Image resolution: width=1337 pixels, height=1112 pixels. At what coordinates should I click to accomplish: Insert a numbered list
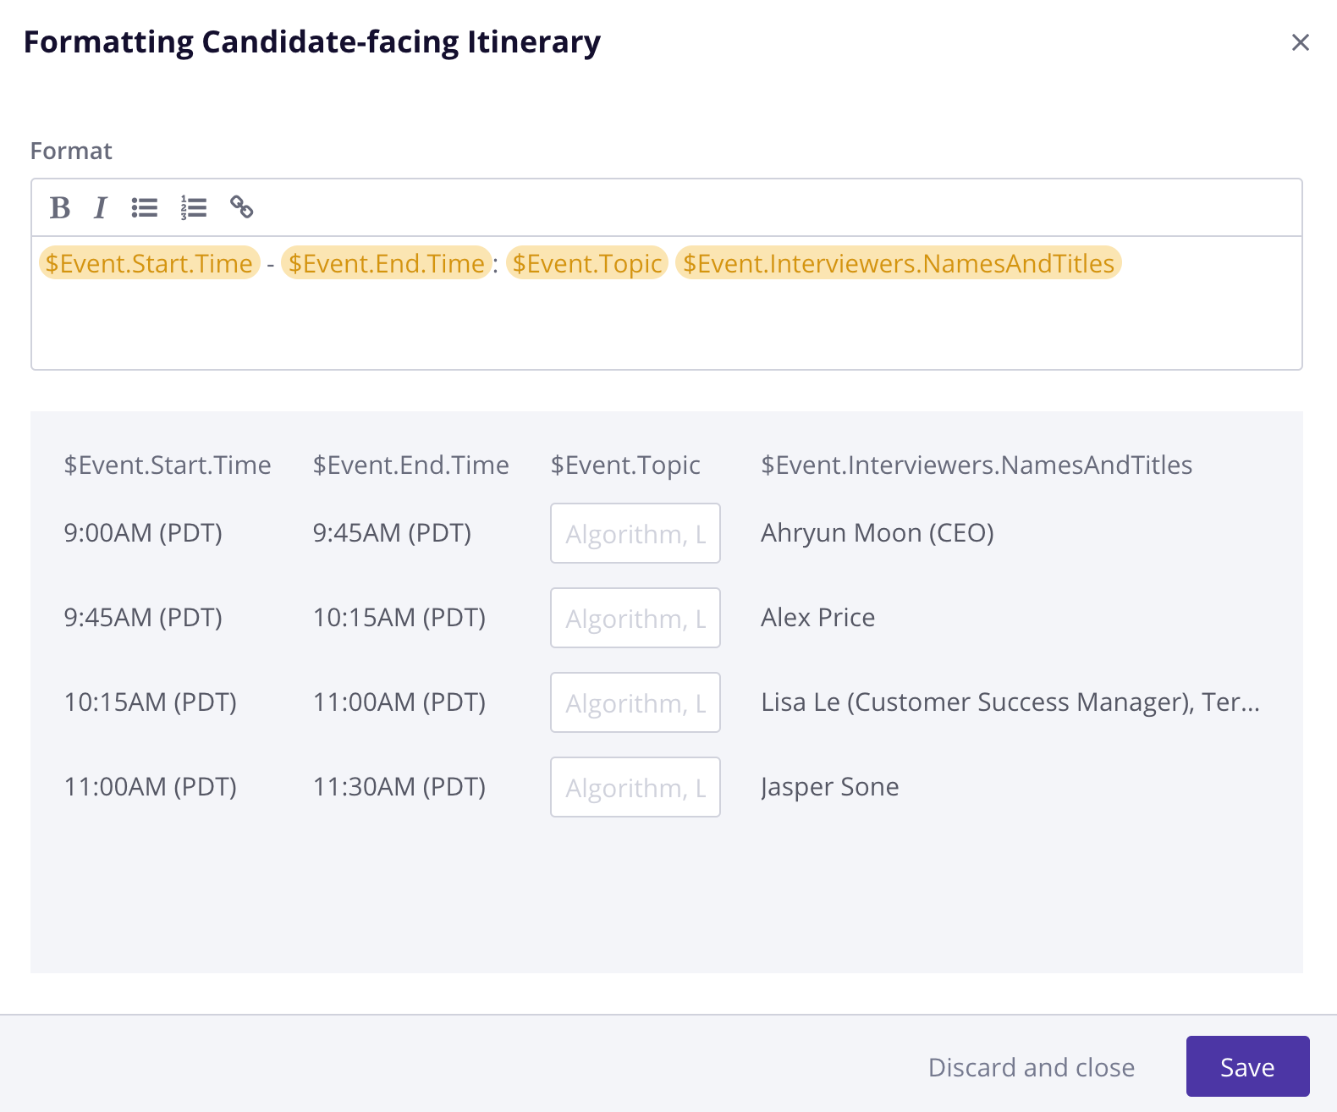(194, 207)
